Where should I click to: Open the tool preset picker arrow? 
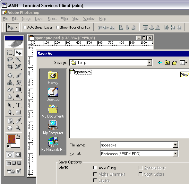pyautogui.click(x=17, y=28)
